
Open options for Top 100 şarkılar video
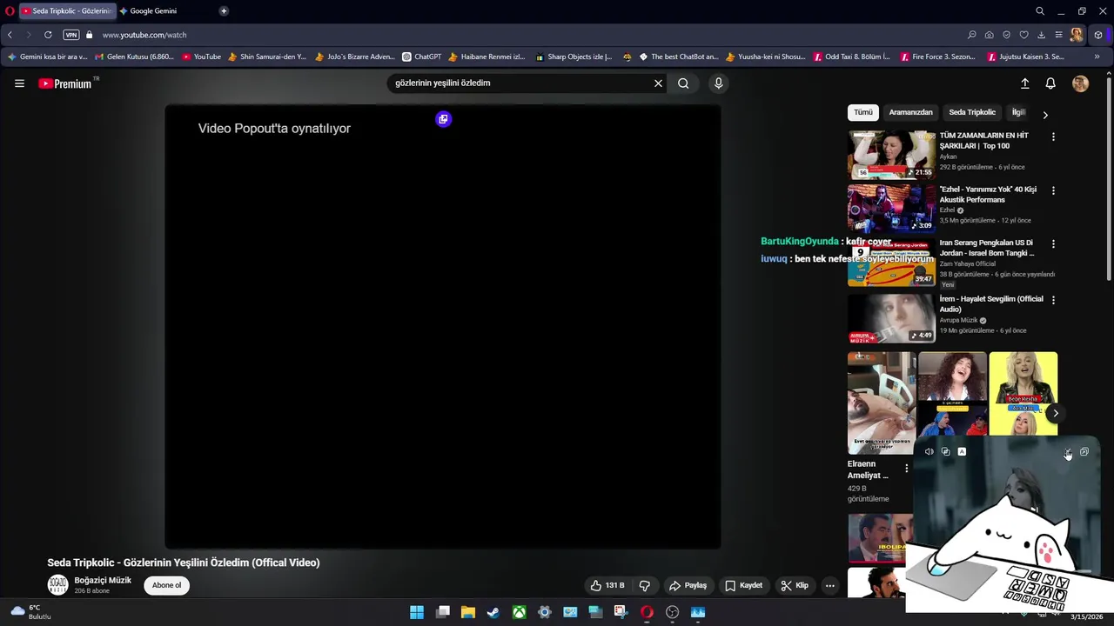[x=1053, y=137]
